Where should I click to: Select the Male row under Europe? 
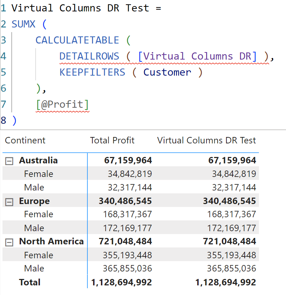point(34,228)
